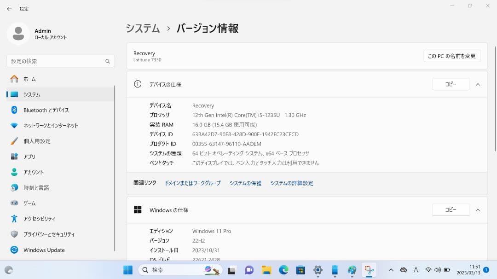
Task: Open ネットワークとインターネット settings
Action: [51, 125]
